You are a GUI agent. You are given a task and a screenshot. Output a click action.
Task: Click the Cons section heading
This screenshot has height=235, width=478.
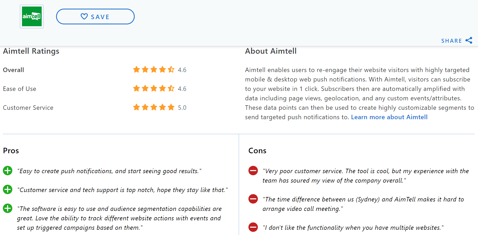pyautogui.click(x=257, y=151)
